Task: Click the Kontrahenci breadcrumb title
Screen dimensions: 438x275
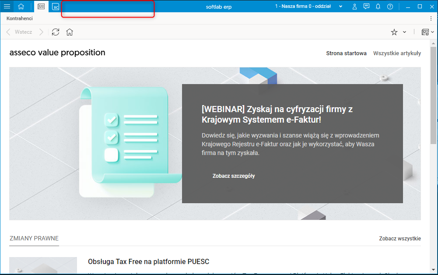Action: [x=20, y=18]
